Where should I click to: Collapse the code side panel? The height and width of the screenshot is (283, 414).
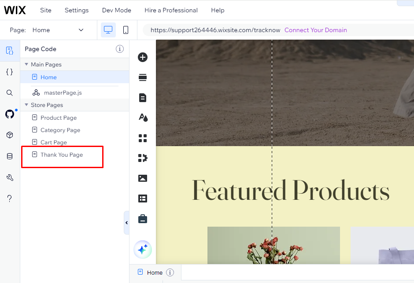tap(126, 223)
